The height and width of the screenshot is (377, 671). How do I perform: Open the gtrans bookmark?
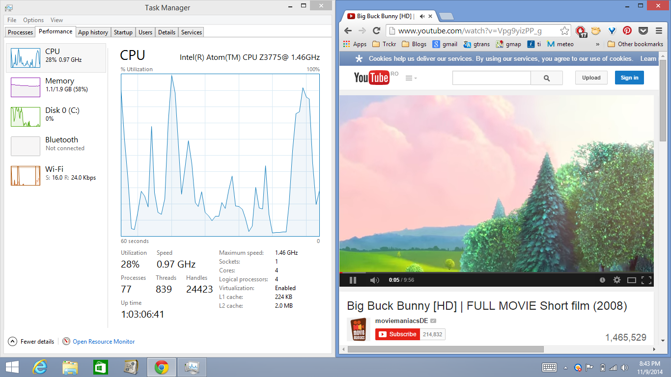click(x=476, y=44)
